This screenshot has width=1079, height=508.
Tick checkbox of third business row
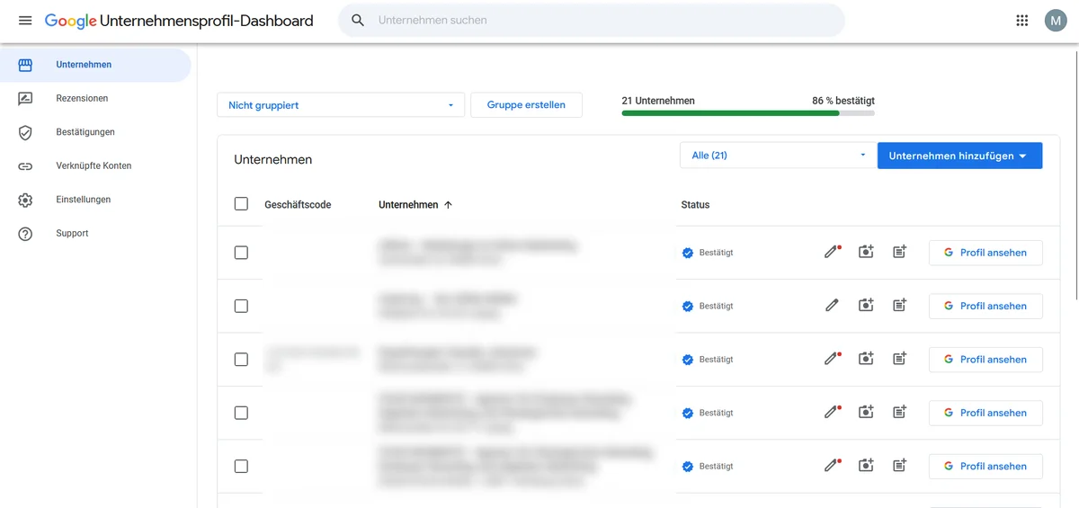(x=241, y=359)
